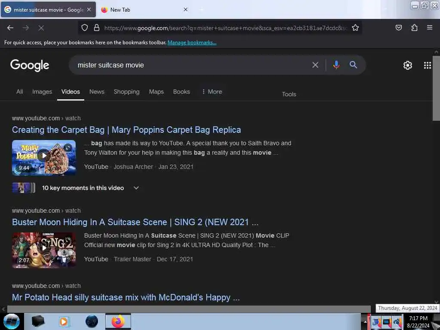Open the Pocket save icon
This screenshot has height=330, width=440.
tap(398, 27)
